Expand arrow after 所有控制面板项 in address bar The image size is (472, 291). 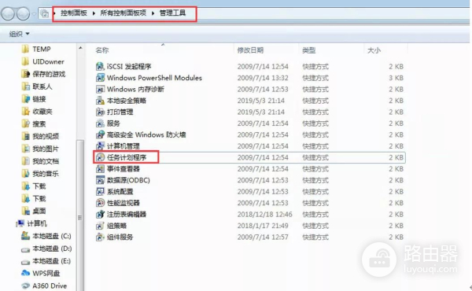pos(153,13)
